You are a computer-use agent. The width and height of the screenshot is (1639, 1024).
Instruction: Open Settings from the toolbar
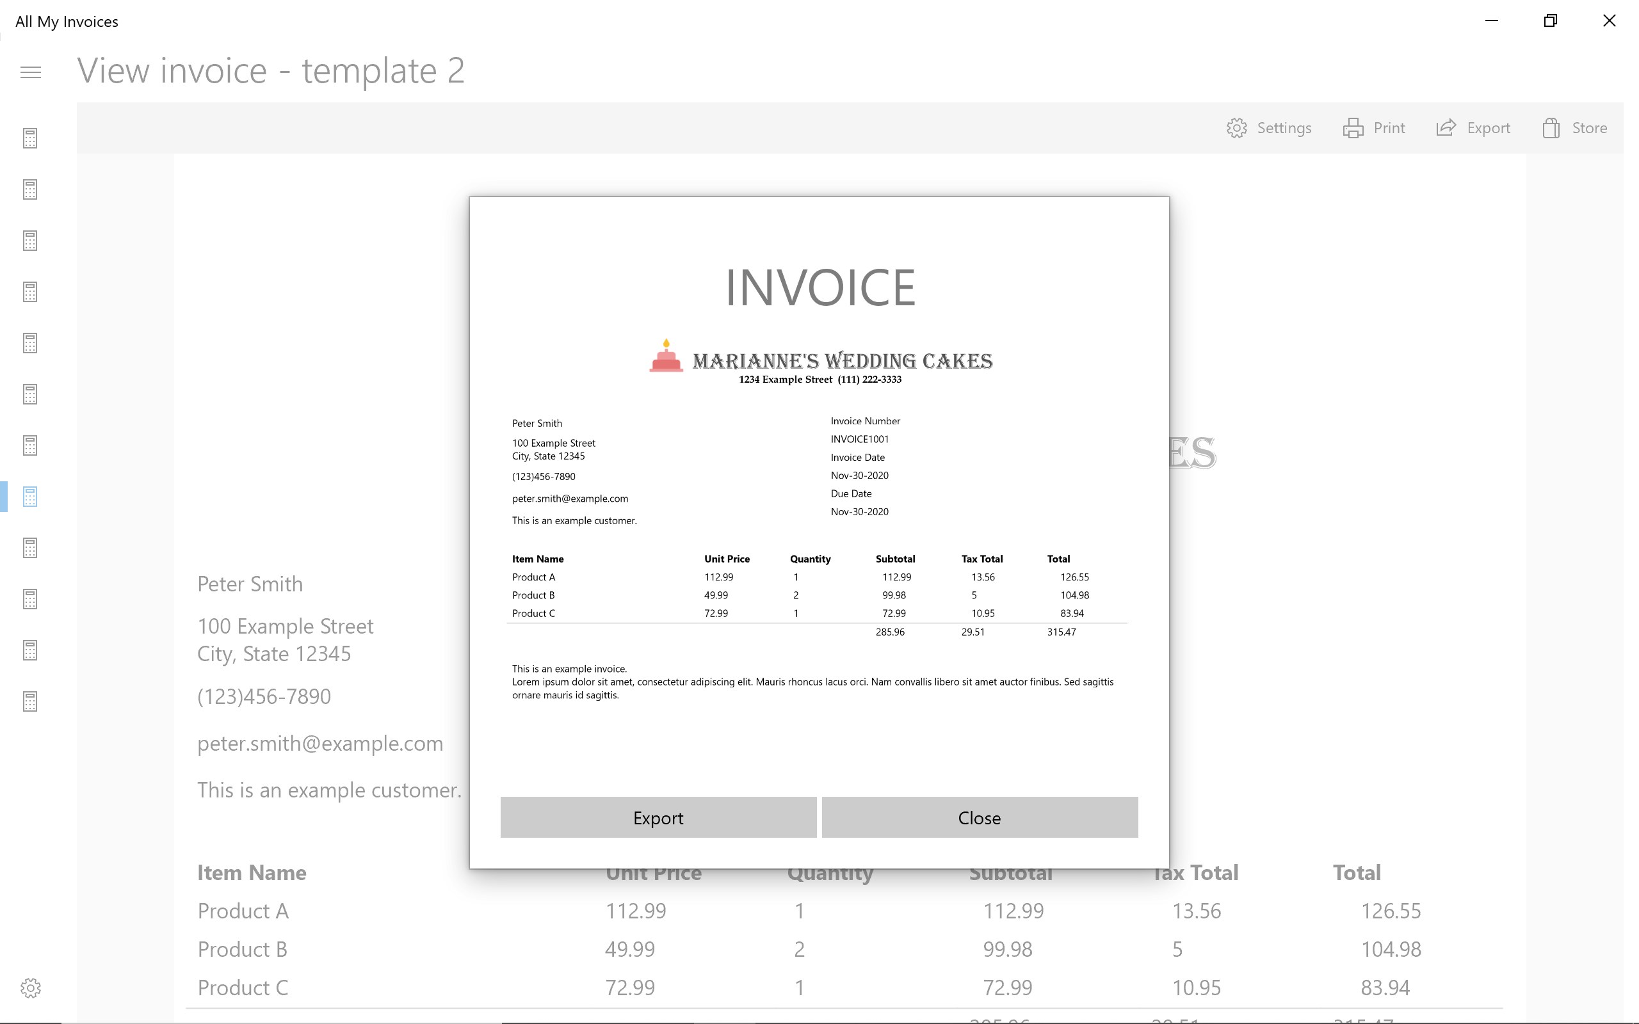[x=1268, y=127]
